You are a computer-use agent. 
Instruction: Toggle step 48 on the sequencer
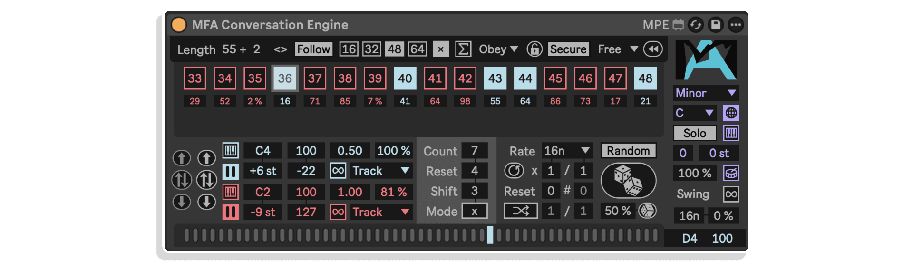(x=645, y=78)
